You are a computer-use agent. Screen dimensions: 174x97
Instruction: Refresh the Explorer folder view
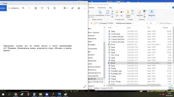pos(151,23)
